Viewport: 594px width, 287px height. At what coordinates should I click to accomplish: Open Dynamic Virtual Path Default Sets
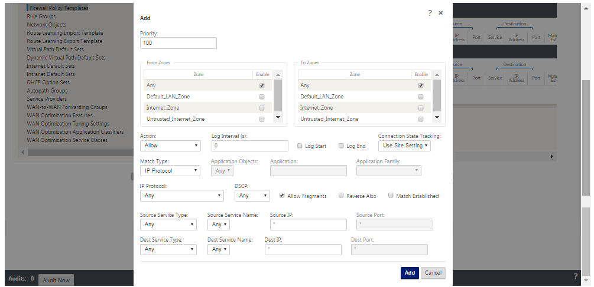click(x=66, y=58)
